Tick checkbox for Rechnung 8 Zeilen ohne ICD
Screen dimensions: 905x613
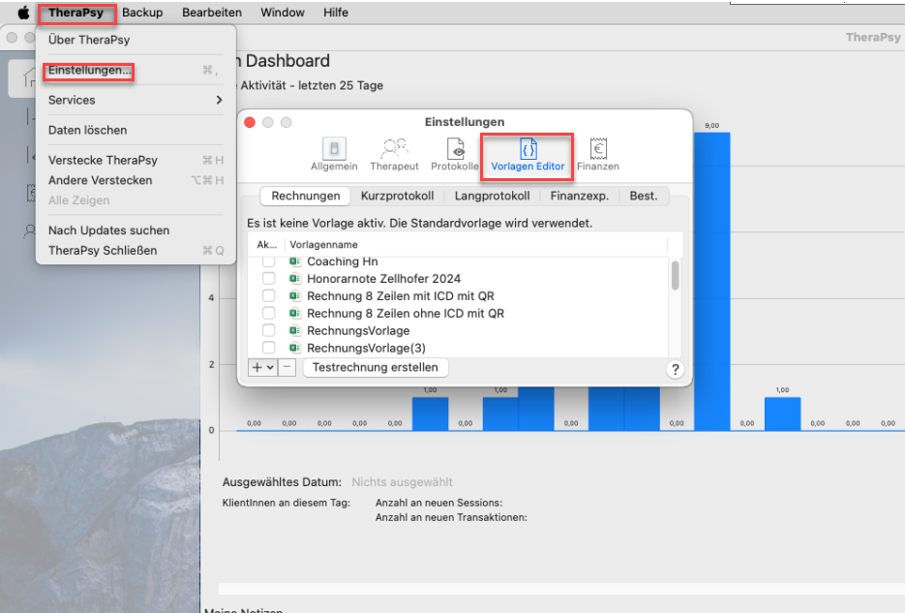click(268, 314)
